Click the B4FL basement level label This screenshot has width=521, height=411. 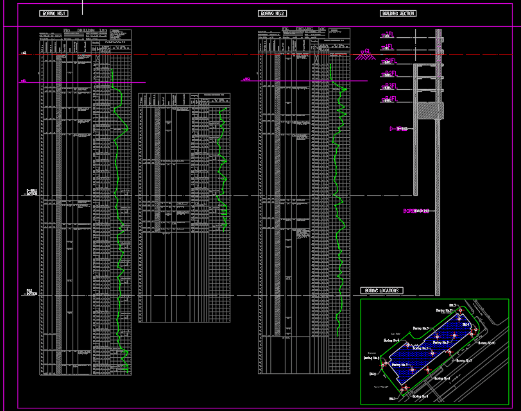tap(391, 99)
